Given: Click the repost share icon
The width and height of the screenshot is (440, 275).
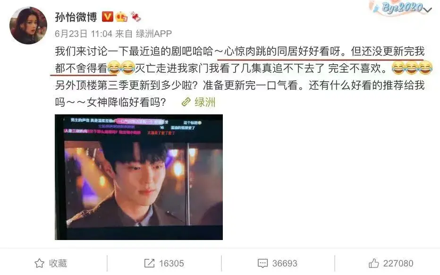Looking at the screenshot, I should pos(149,263).
